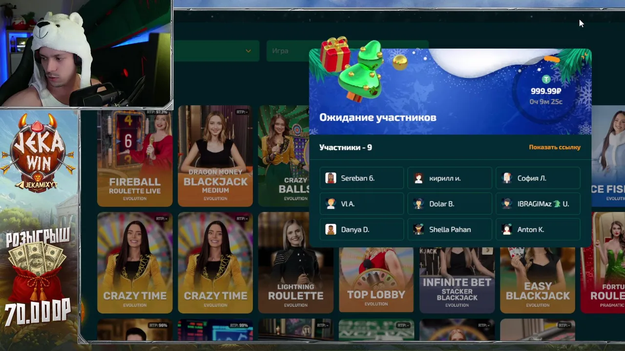The height and width of the screenshot is (351, 625).
Task: Open Fortune Roulette Pragmatic card
Action: pyautogui.click(x=603, y=263)
